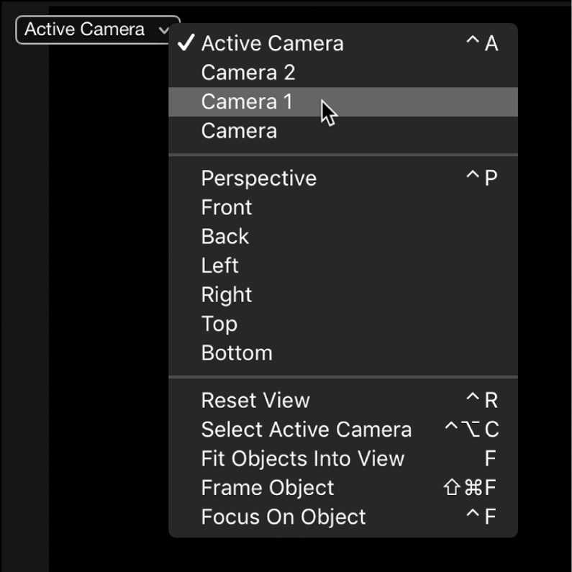Select the Bottom view
The width and height of the screenshot is (572, 572).
tap(237, 353)
